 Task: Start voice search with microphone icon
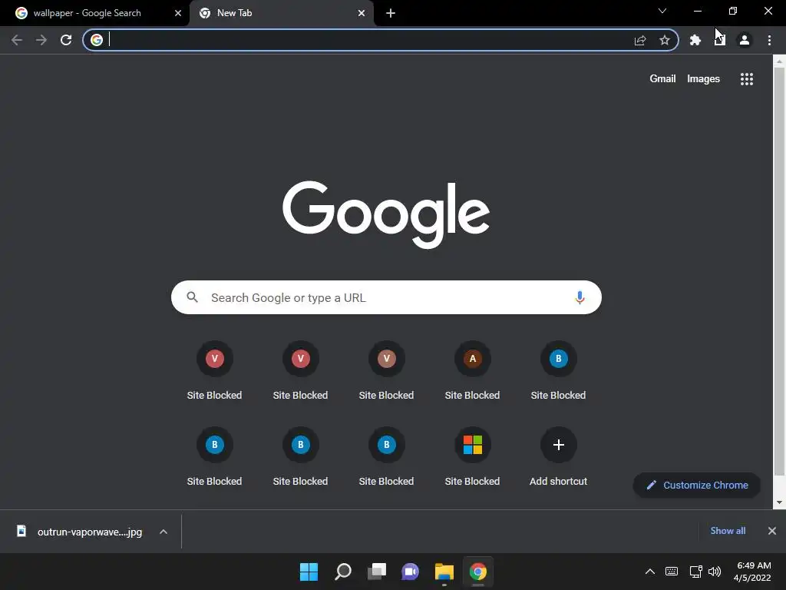580,297
